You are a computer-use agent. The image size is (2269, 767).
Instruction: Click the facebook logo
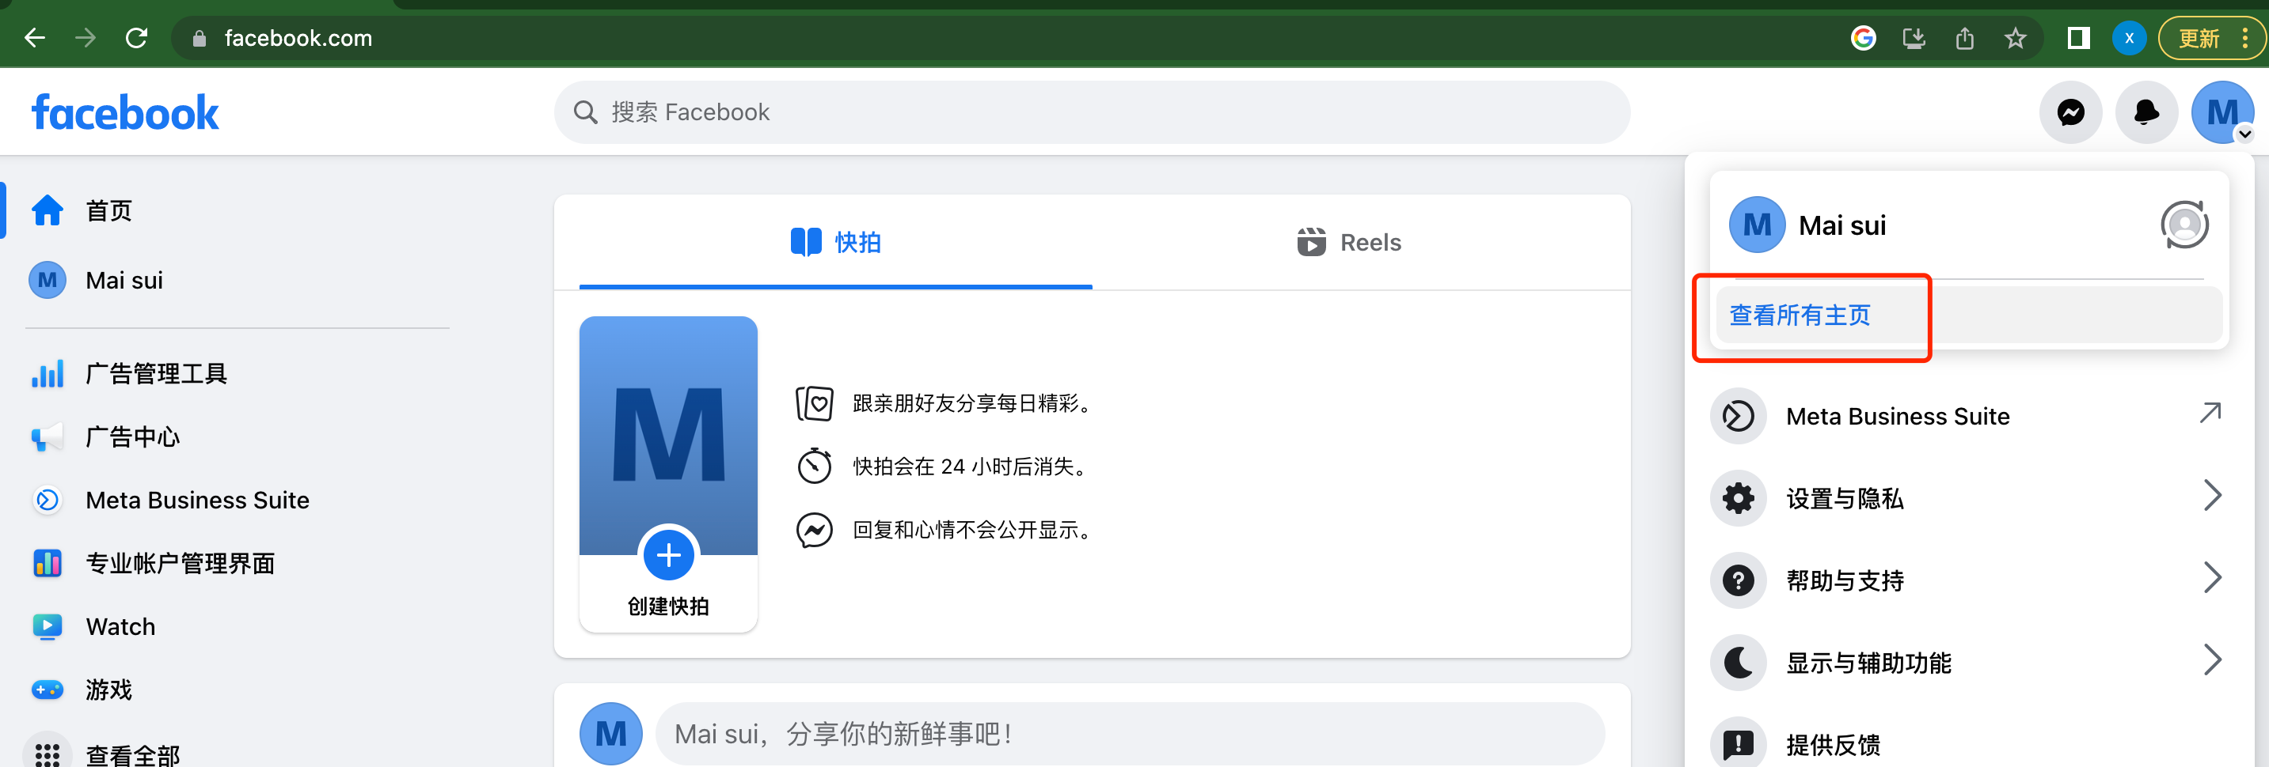[125, 112]
